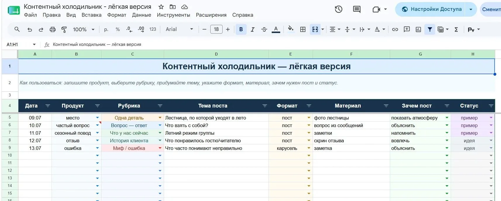The image size is (501, 201).
Task: Open the Данные menu
Action: coord(142,15)
